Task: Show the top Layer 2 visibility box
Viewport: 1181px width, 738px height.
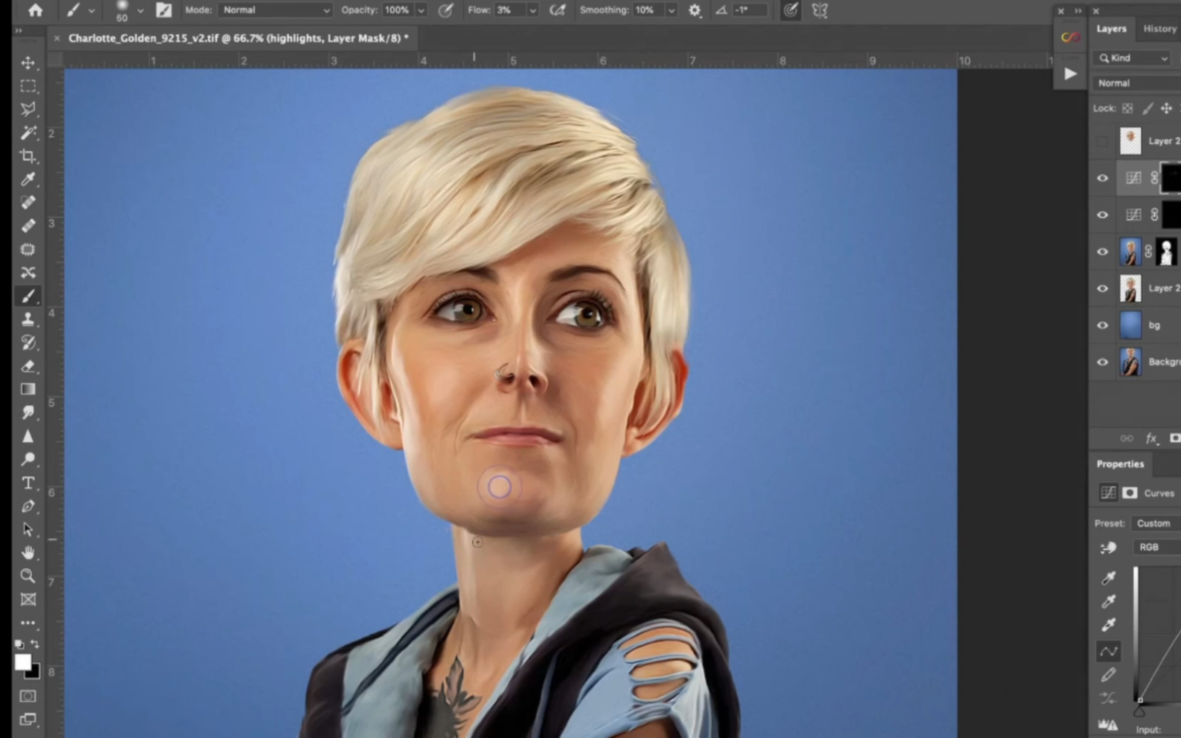Action: point(1103,141)
